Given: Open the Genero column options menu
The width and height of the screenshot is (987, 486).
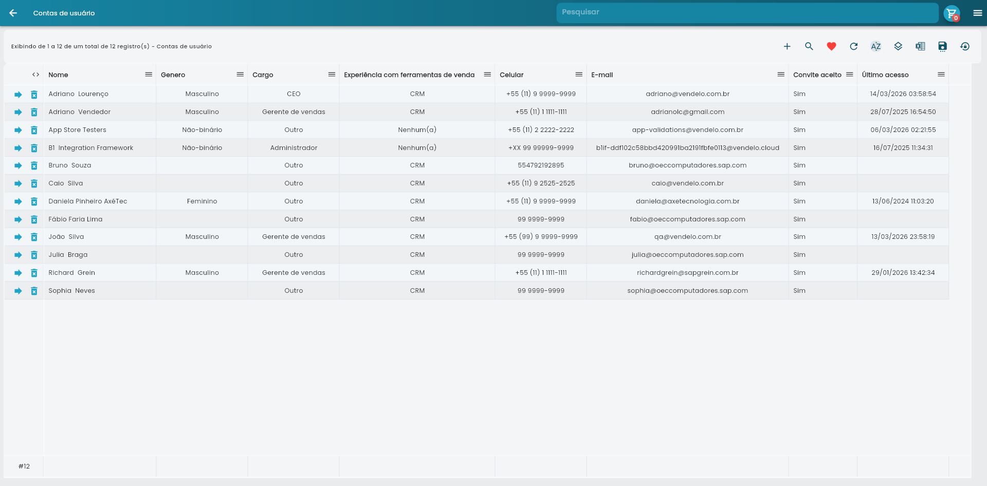Looking at the screenshot, I should click(240, 74).
